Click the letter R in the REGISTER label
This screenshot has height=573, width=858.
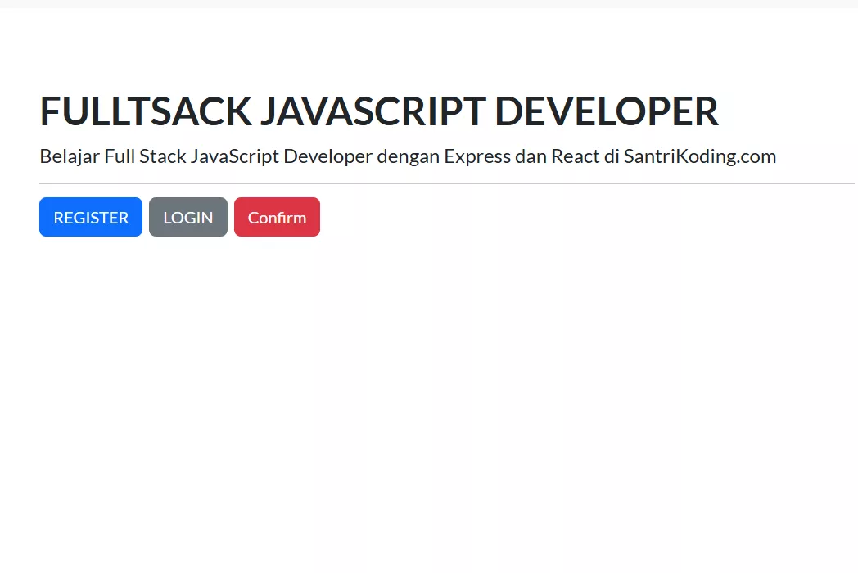click(x=59, y=218)
